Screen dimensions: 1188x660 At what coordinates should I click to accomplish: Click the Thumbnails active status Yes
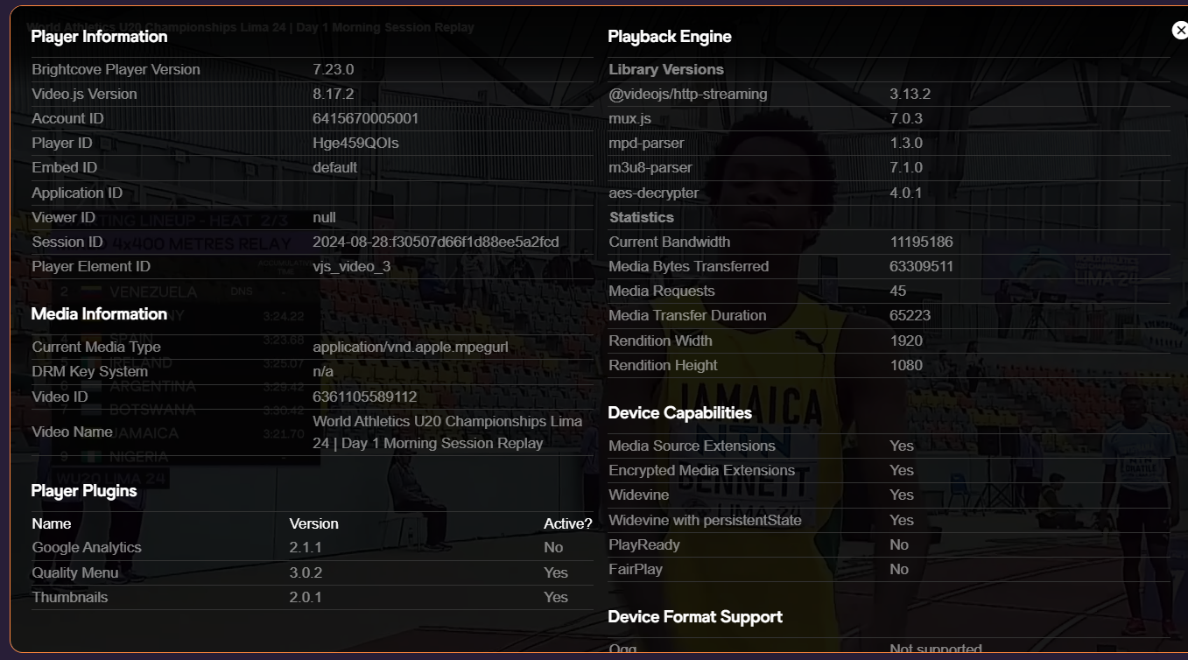556,597
